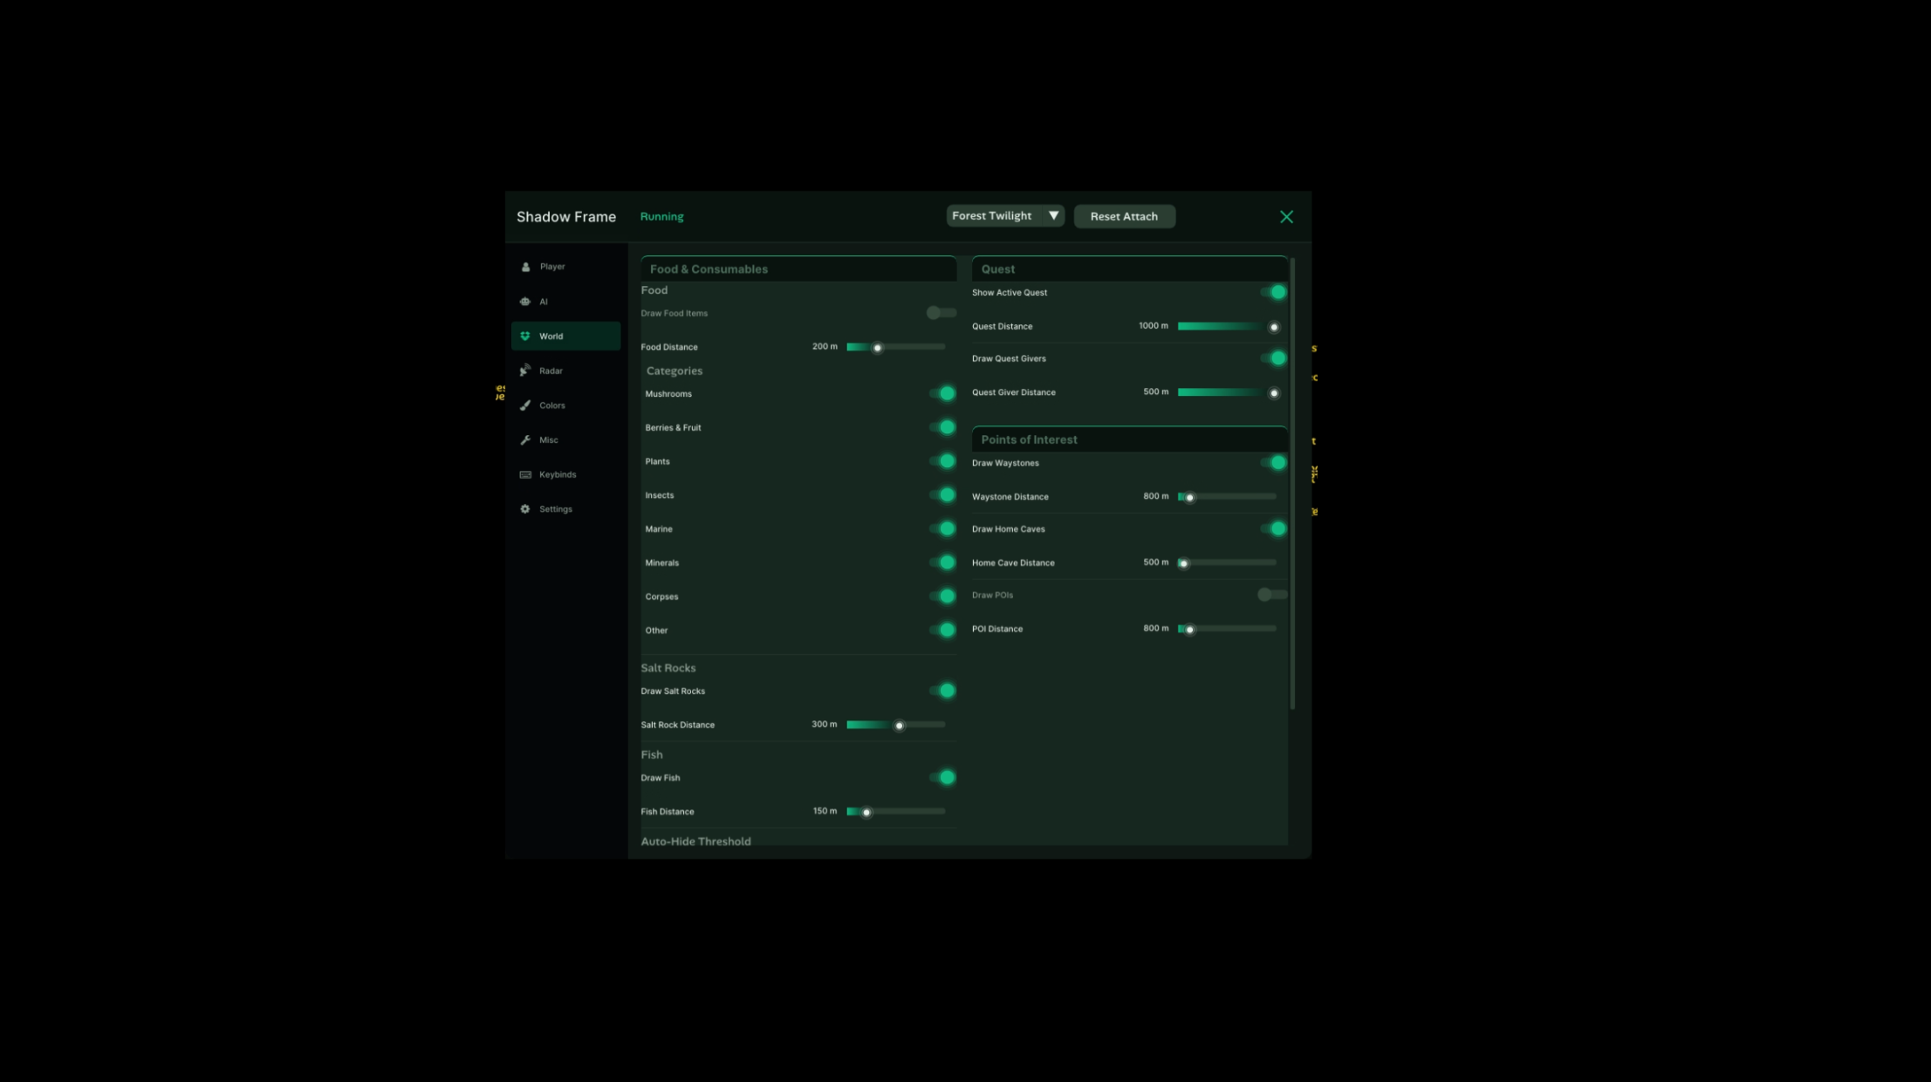Image resolution: width=1931 pixels, height=1082 pixels.
Task: Click the Waystone Distance slider
Action: [1228, 496]
